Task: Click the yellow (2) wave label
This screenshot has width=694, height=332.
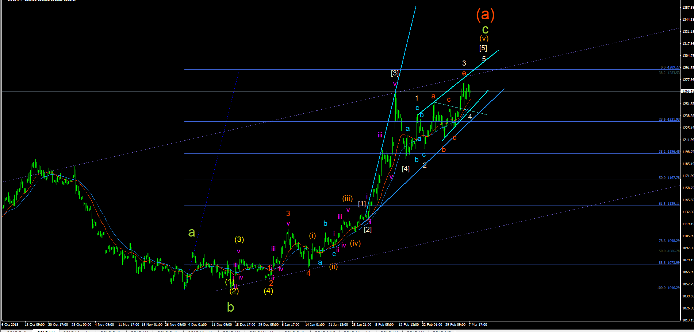Action: click(x=234, y=291)
